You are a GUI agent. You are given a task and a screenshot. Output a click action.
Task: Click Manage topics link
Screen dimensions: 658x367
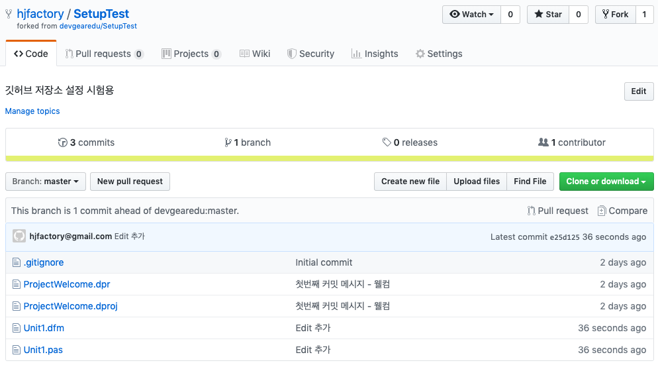[32, 111]
